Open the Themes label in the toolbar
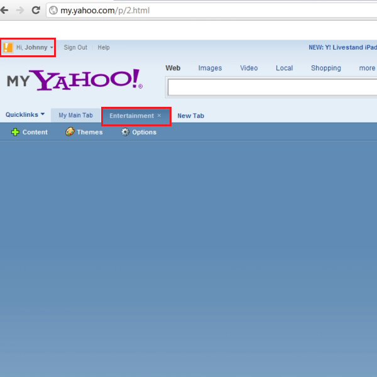 (x=90, y=132)
